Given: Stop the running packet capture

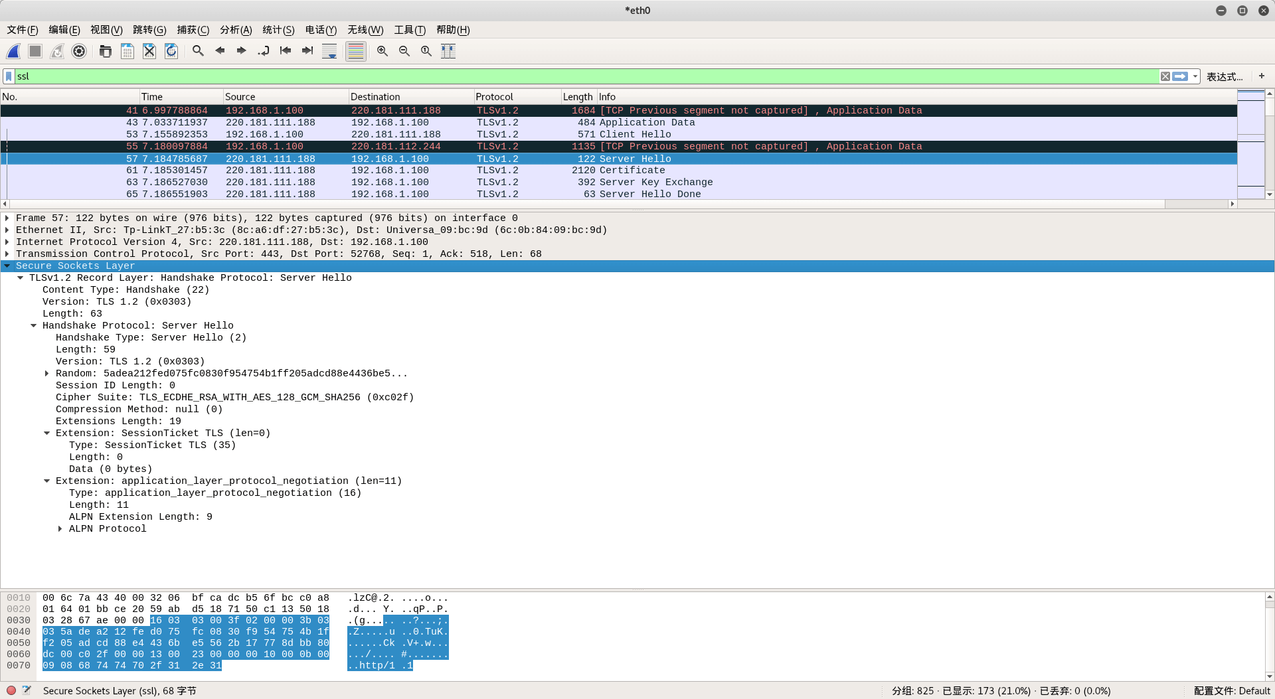Looking at the screenshot, I should [35, 51].
